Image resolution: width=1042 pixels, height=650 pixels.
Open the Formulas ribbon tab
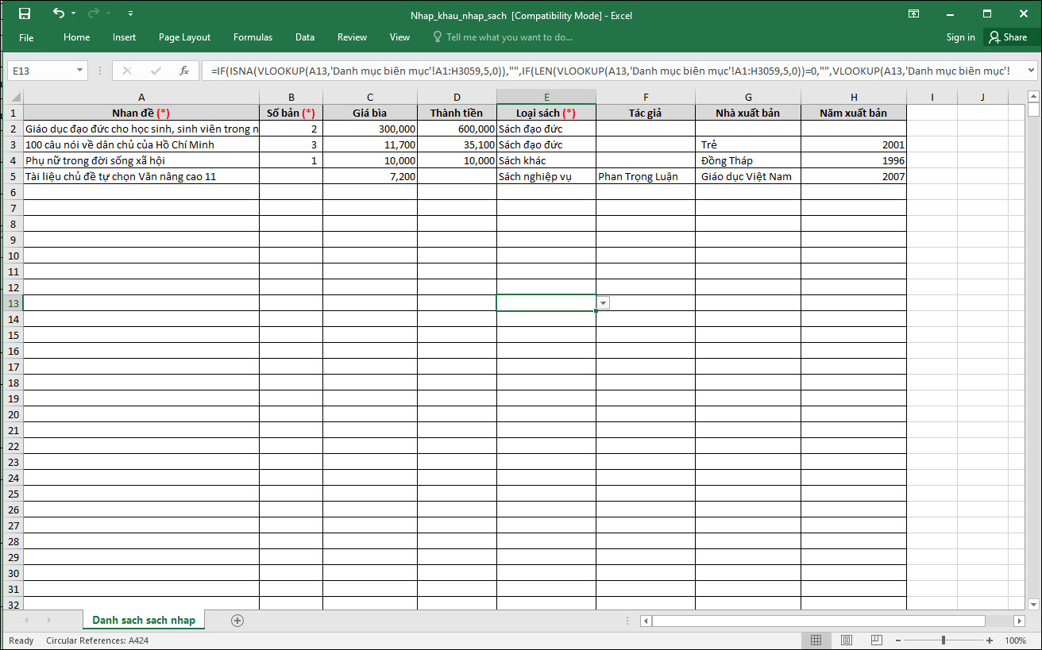click(253, 37)
